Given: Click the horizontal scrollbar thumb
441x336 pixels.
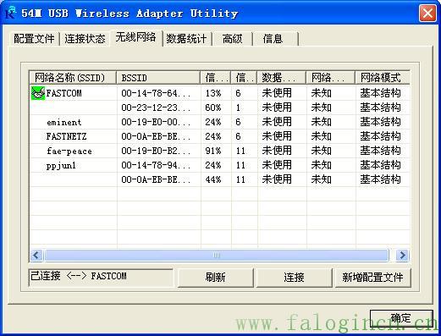Looking at the screenshot, I should [217, 256].
